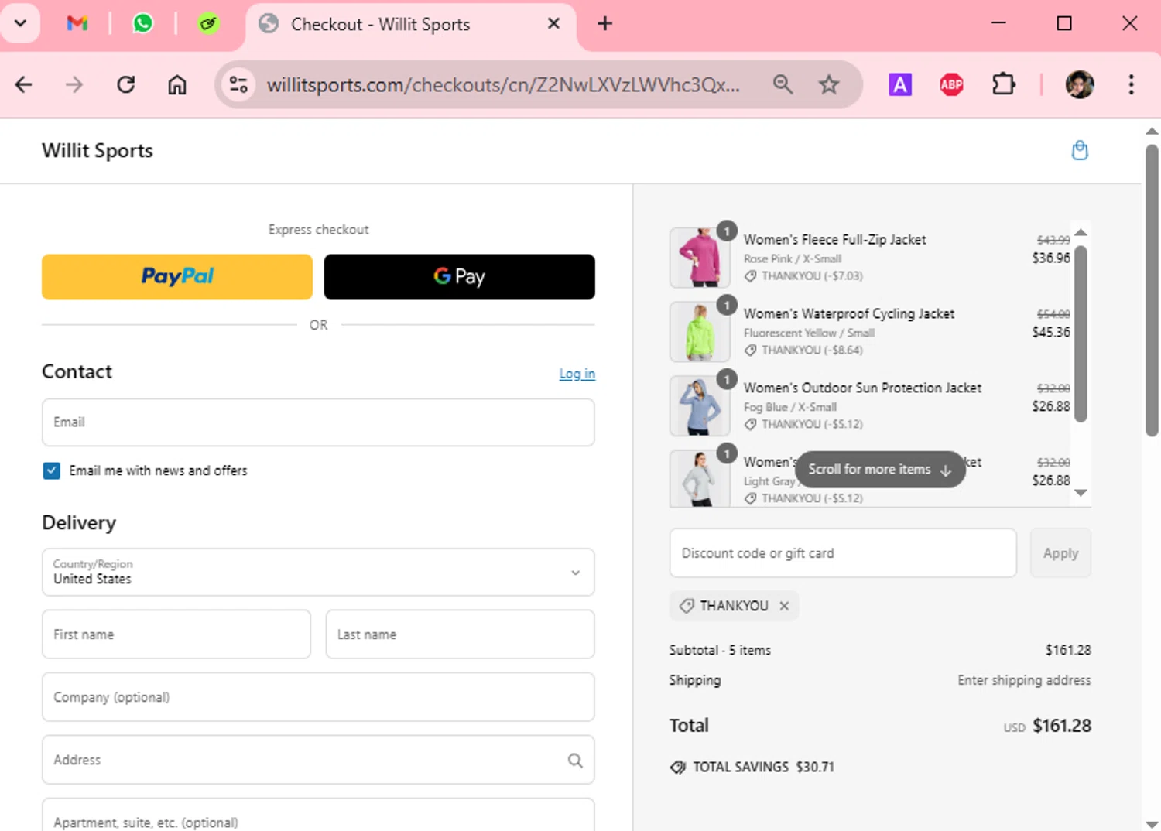Open the Country/Region dropdown
Viewport: 1161px width, 831px height.
(318, 573)
